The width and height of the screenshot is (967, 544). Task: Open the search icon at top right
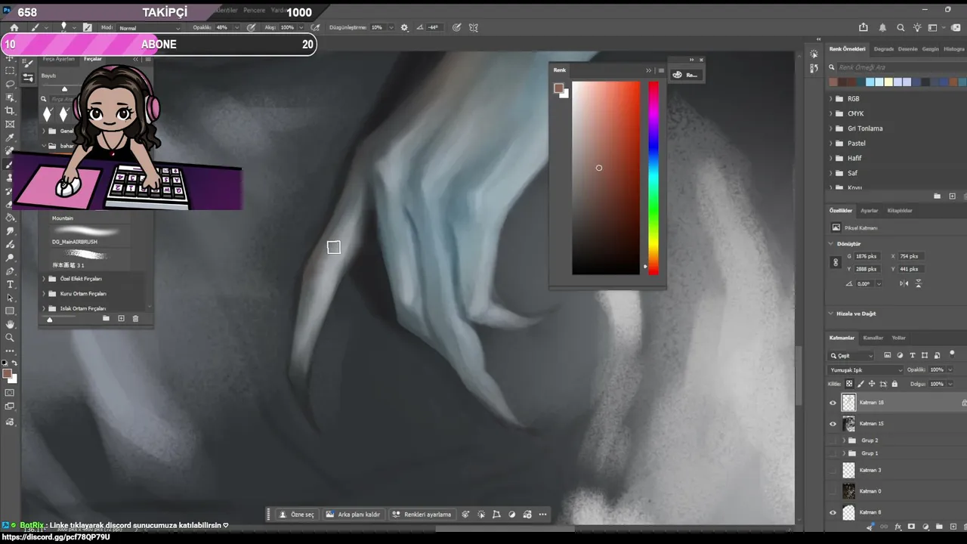(x=901, y=28)
